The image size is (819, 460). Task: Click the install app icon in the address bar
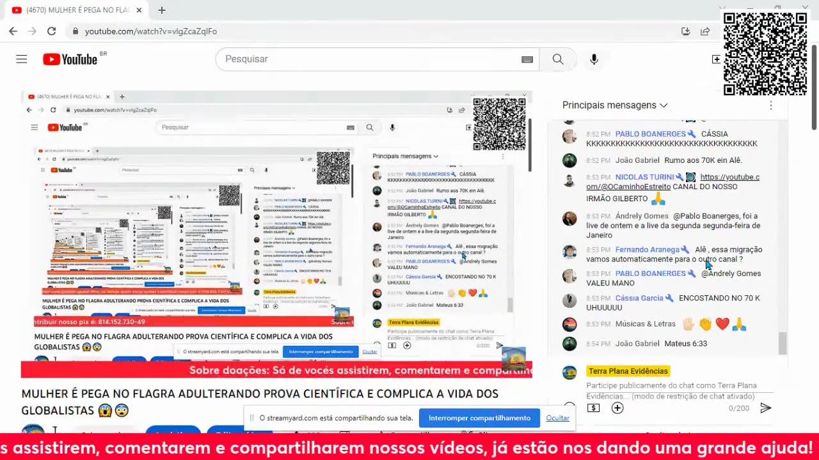coord(686,31)
